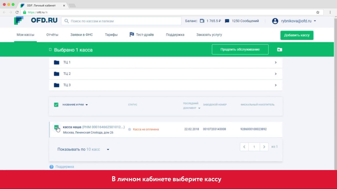337x189 pixels.
Task: Expand the ТЦ 3 folder chevron
Action: tap(276, 85)
